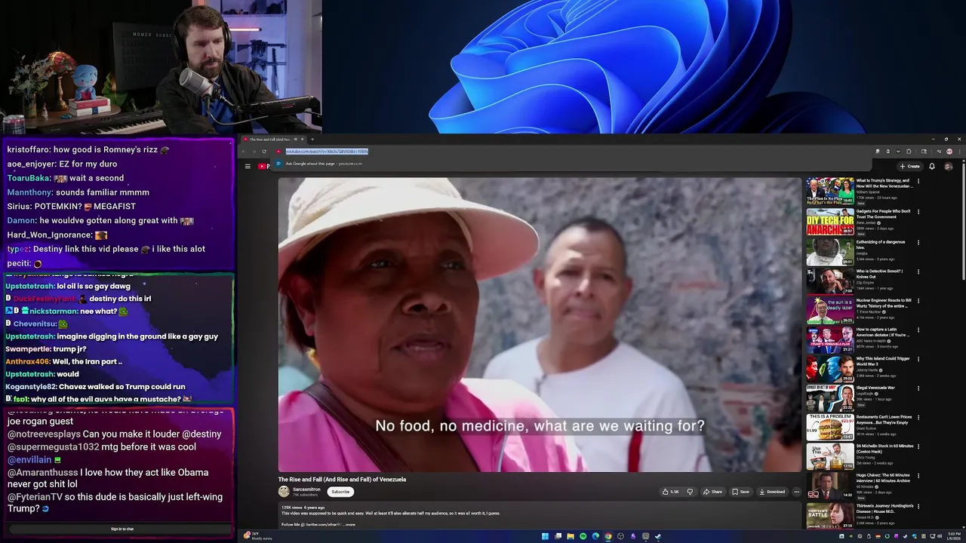The width and height of the screenshot is (966, 543).
Task: Open the weather widget on the taskbar
Action: (x=258, y=536)
